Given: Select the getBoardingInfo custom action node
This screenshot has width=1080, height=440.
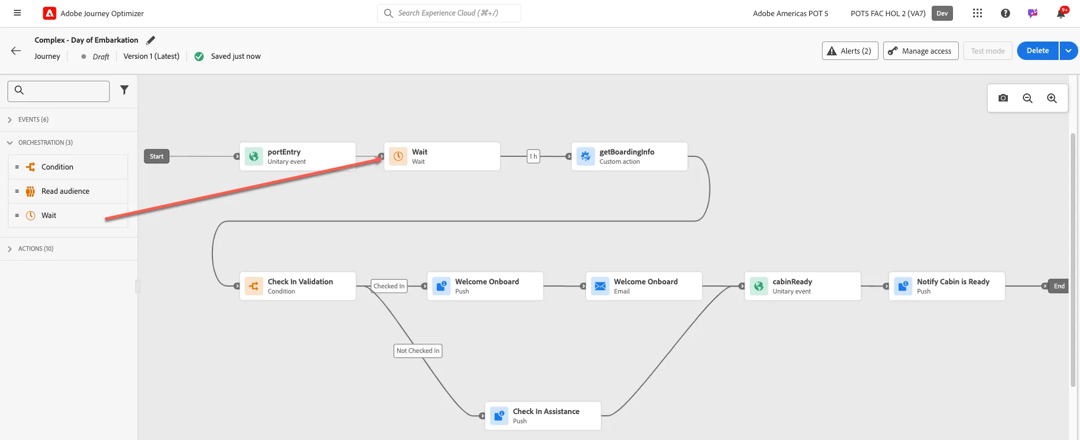Looking at the screenshot, I should tap(630, 156).
